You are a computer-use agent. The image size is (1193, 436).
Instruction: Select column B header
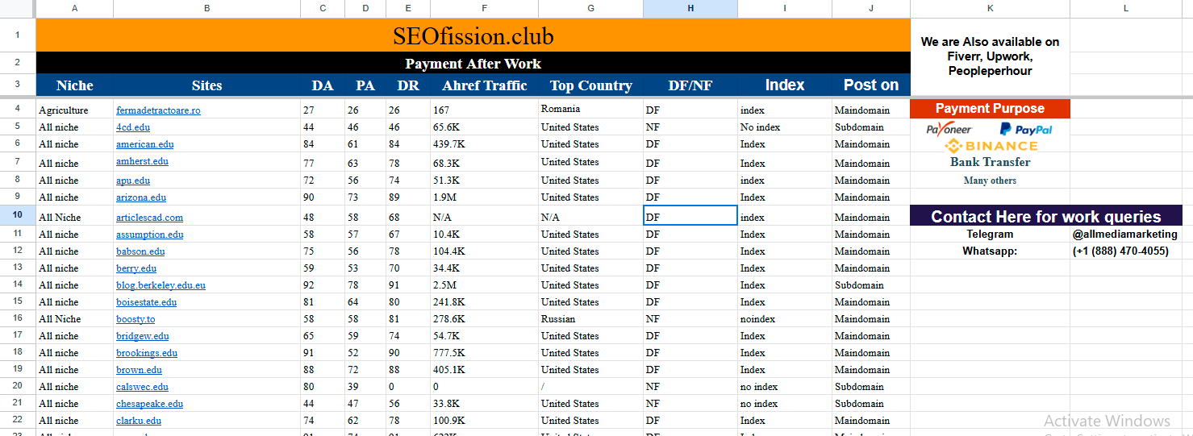pyautogui.click(x=206, y=8)
